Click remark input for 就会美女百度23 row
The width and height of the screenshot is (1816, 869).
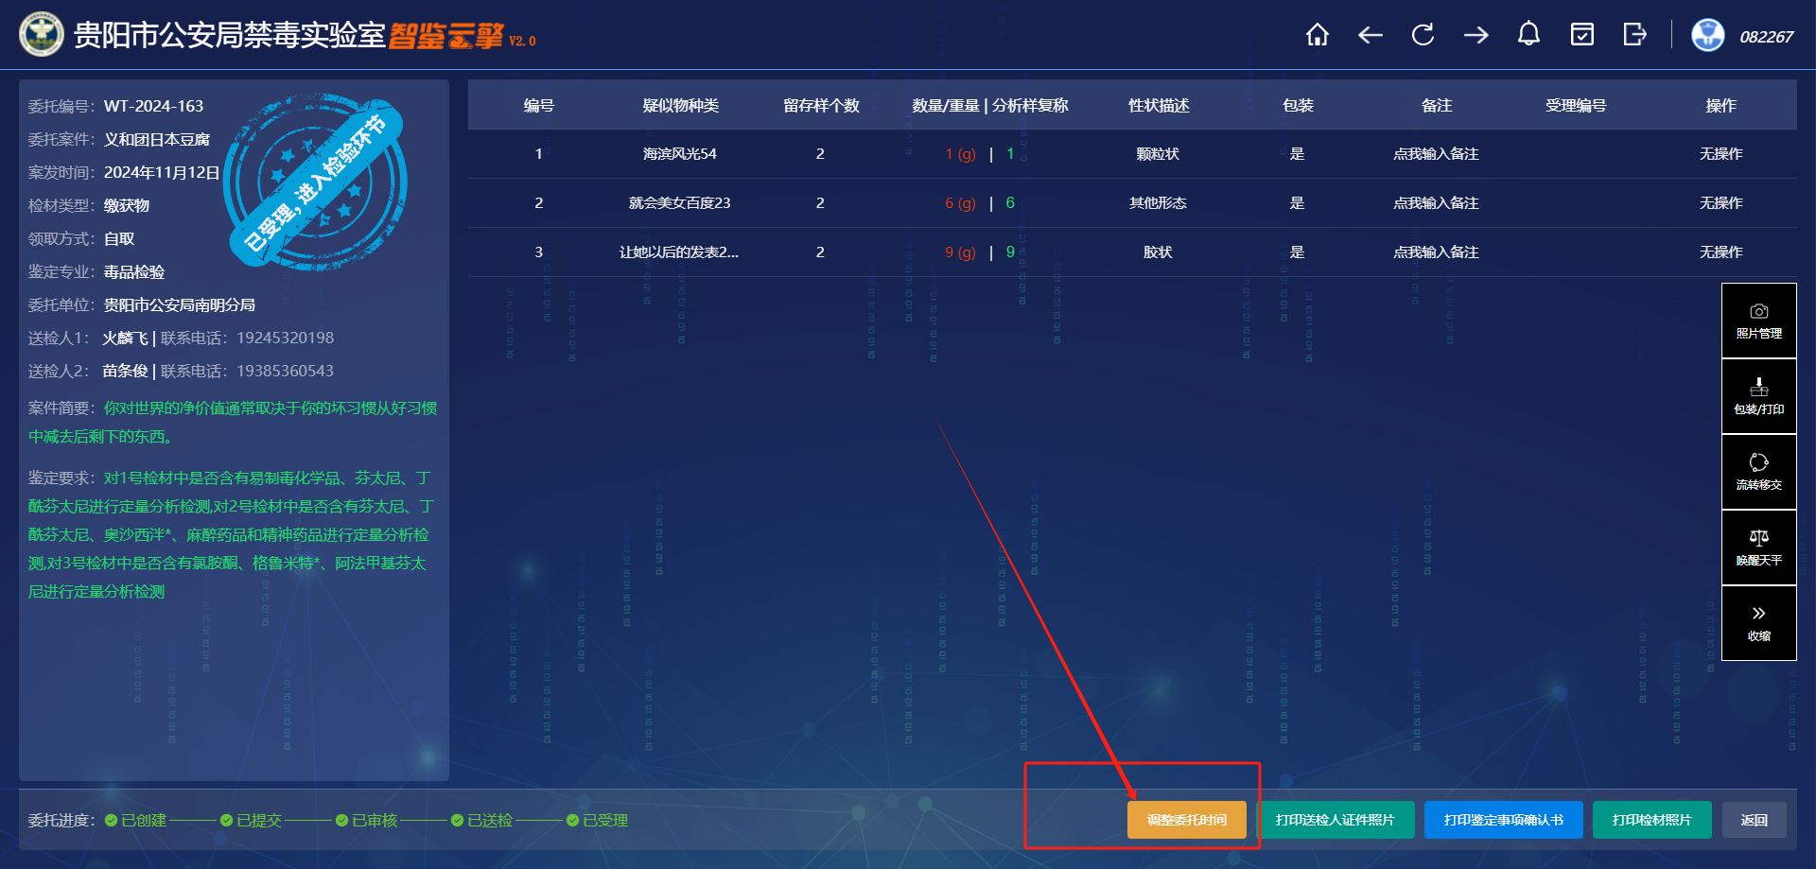tap(1435, 203)
